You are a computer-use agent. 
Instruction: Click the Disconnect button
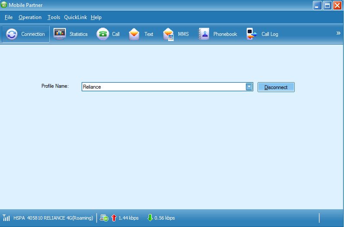click(x=276, y=87)
